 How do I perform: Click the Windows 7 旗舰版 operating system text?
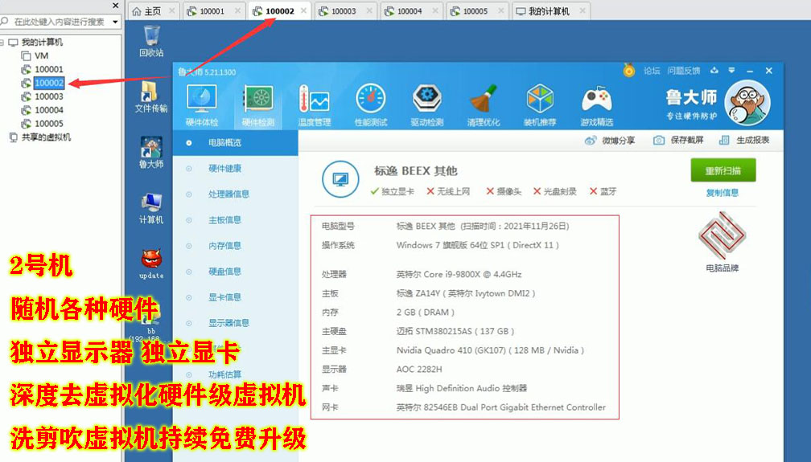[477, 246]
